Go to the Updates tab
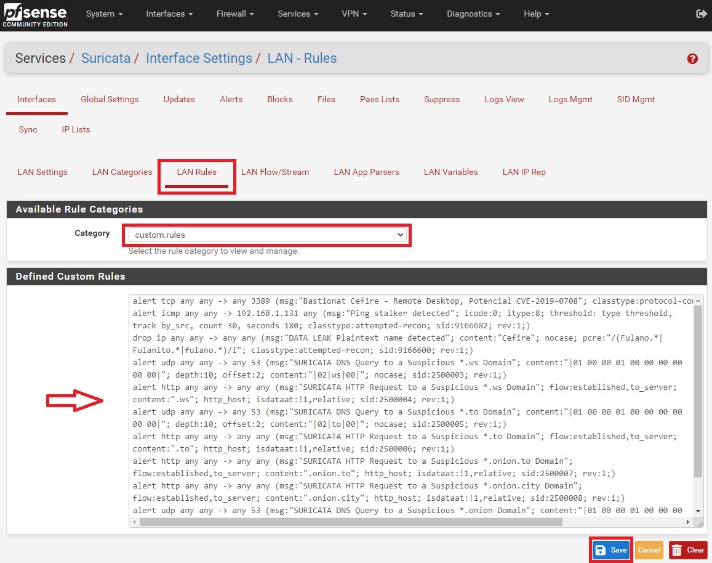The width and height of the screenshot is (712, 563). pyautogui.click(x=179, y=100)
